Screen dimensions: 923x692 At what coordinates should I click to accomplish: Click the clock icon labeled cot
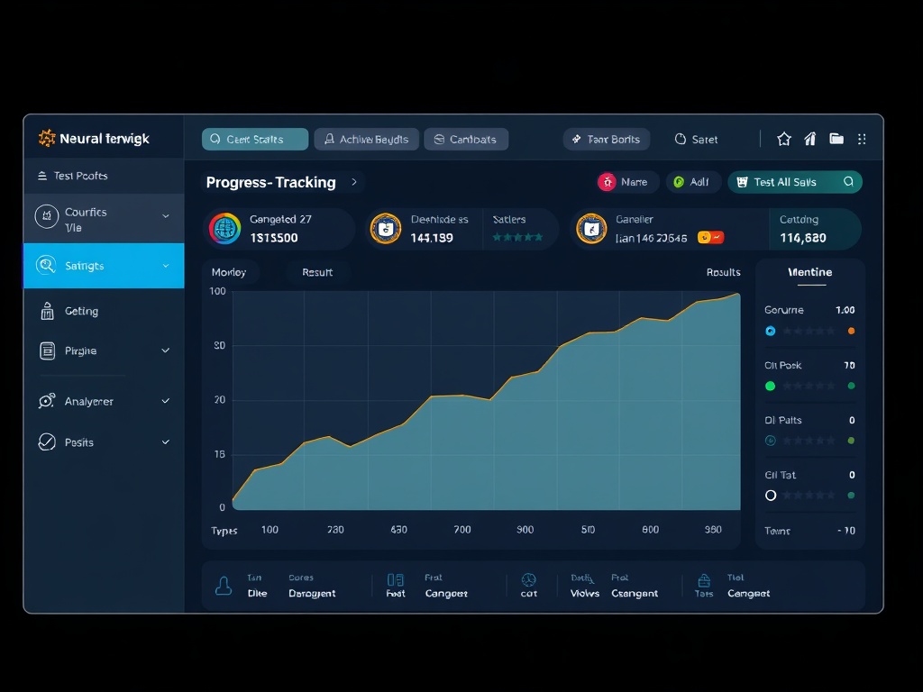pos(528,579)
